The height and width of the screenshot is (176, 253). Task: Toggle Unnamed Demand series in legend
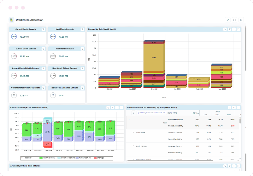(66, 158)
